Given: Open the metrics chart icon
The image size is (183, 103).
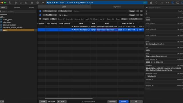Looking at the screenshot, I should pyautogui.click(x=151, y=3).
